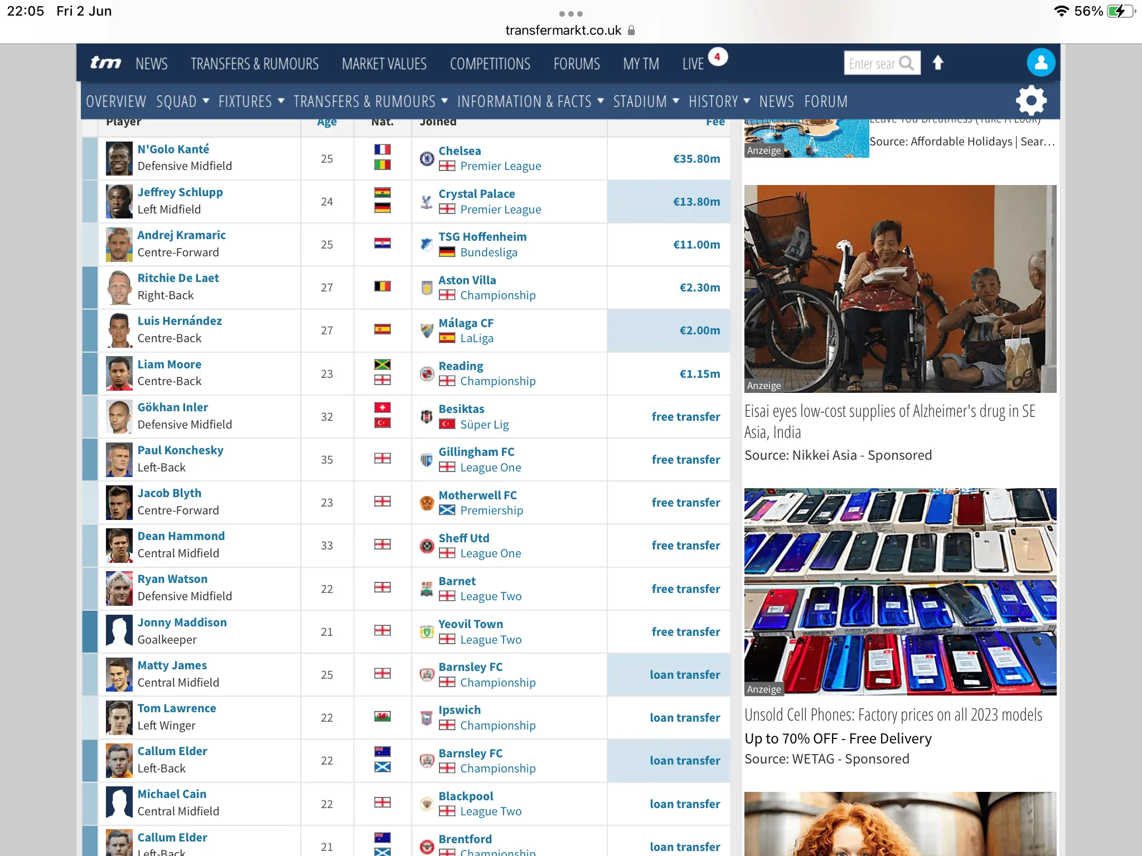
Task: Switch to the OVERVIEW tab
Action: (x=116, y=101)
